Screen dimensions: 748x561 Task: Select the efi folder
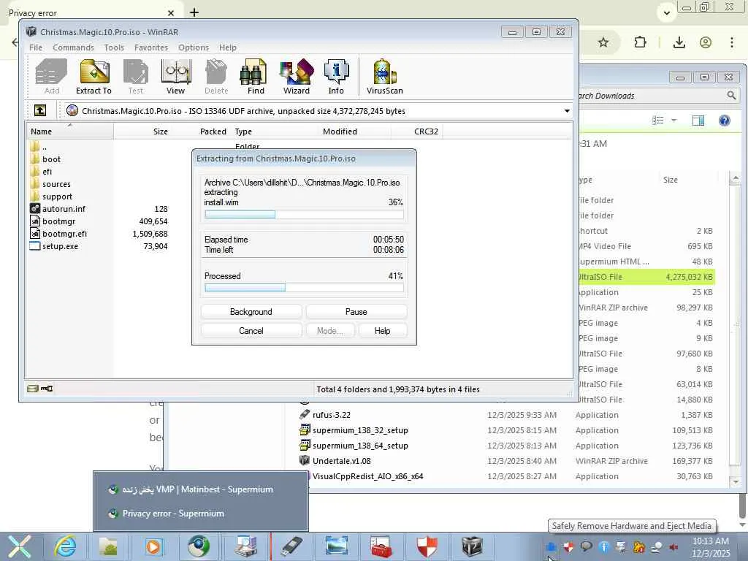pos(41,172)
